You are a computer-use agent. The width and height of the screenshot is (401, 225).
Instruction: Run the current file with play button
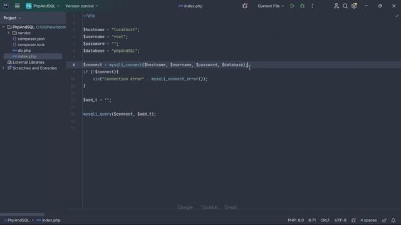[293, 6]
